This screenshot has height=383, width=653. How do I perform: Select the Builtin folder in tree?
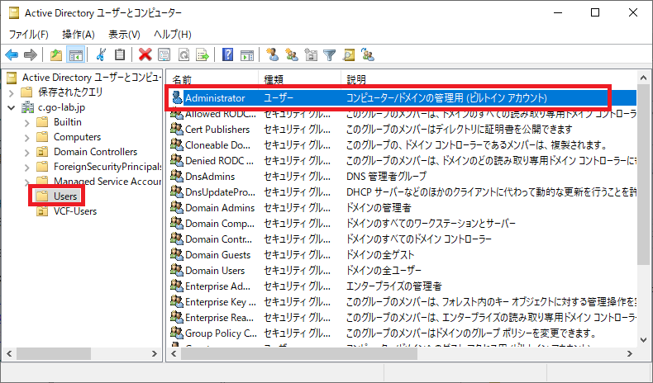pos(60,122)
